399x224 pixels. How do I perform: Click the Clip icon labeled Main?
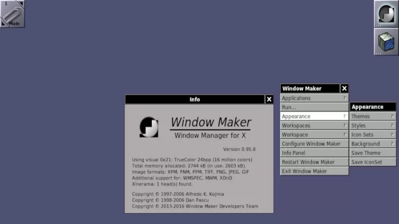(x=12, y=13)
